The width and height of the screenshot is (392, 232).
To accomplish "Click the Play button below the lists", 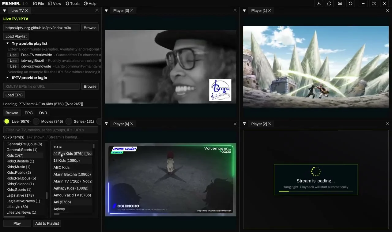I will 17,223.
